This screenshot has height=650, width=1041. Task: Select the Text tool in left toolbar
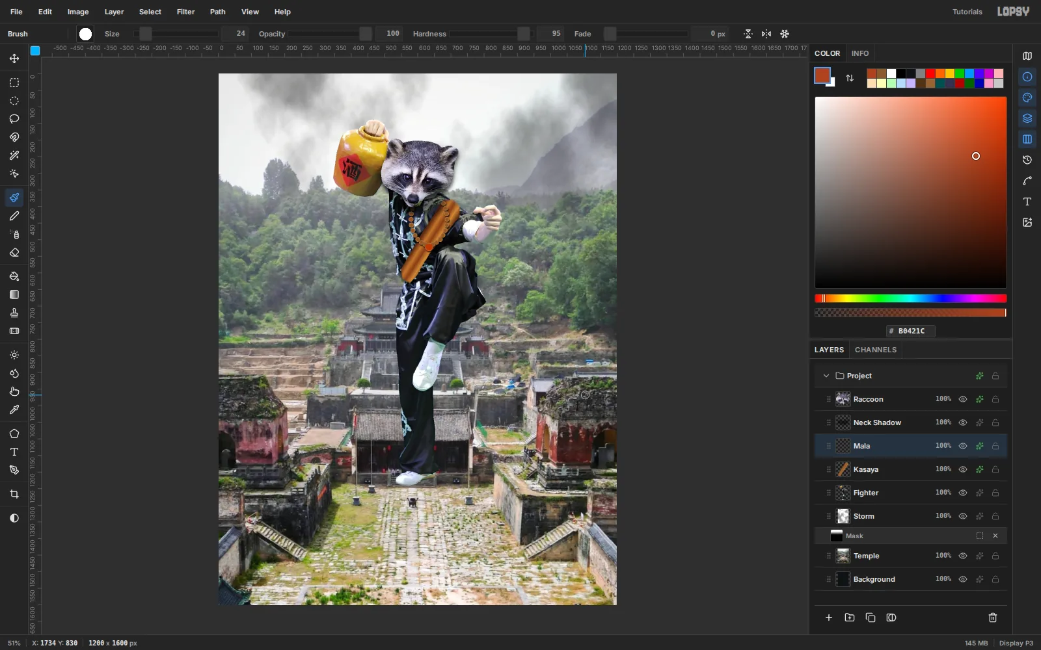point(14,452)
